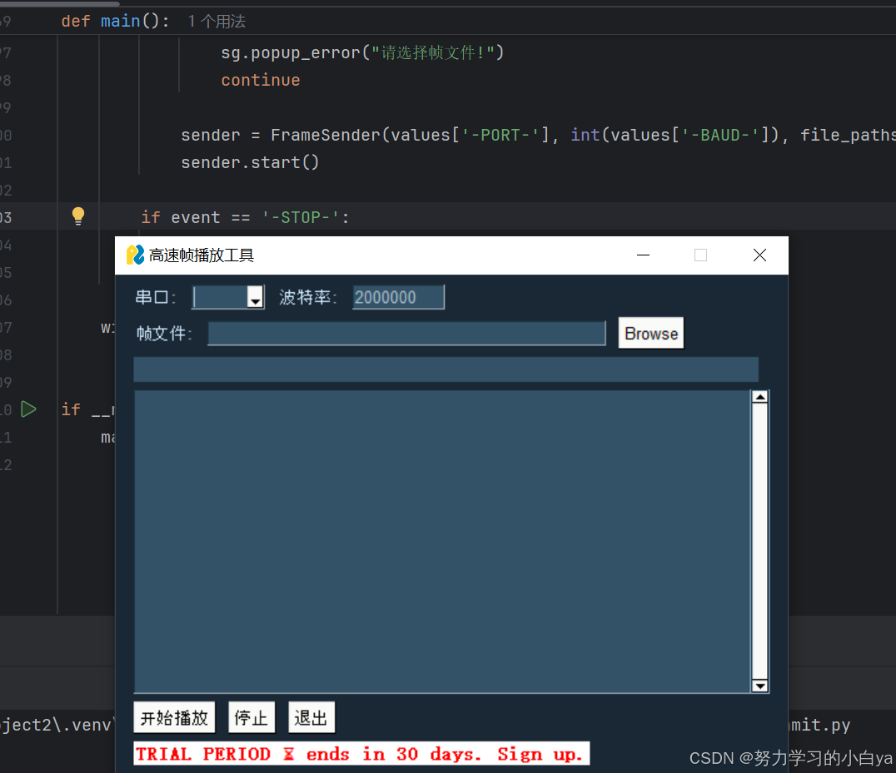Click the 帧文件 label text
This screenshot has height=773, width=896.
pyautogui.click(x=164, y=334)
